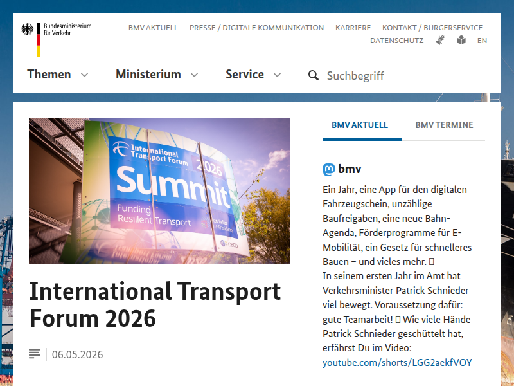Screen dimensions: 514x386
Task: Expand the Ministerium menu chevron
Action: tap(195, 75)
